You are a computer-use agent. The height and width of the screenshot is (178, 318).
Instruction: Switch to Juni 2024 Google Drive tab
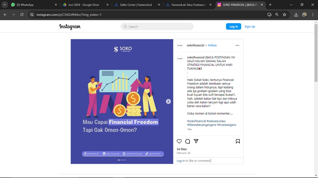[85, 5]
